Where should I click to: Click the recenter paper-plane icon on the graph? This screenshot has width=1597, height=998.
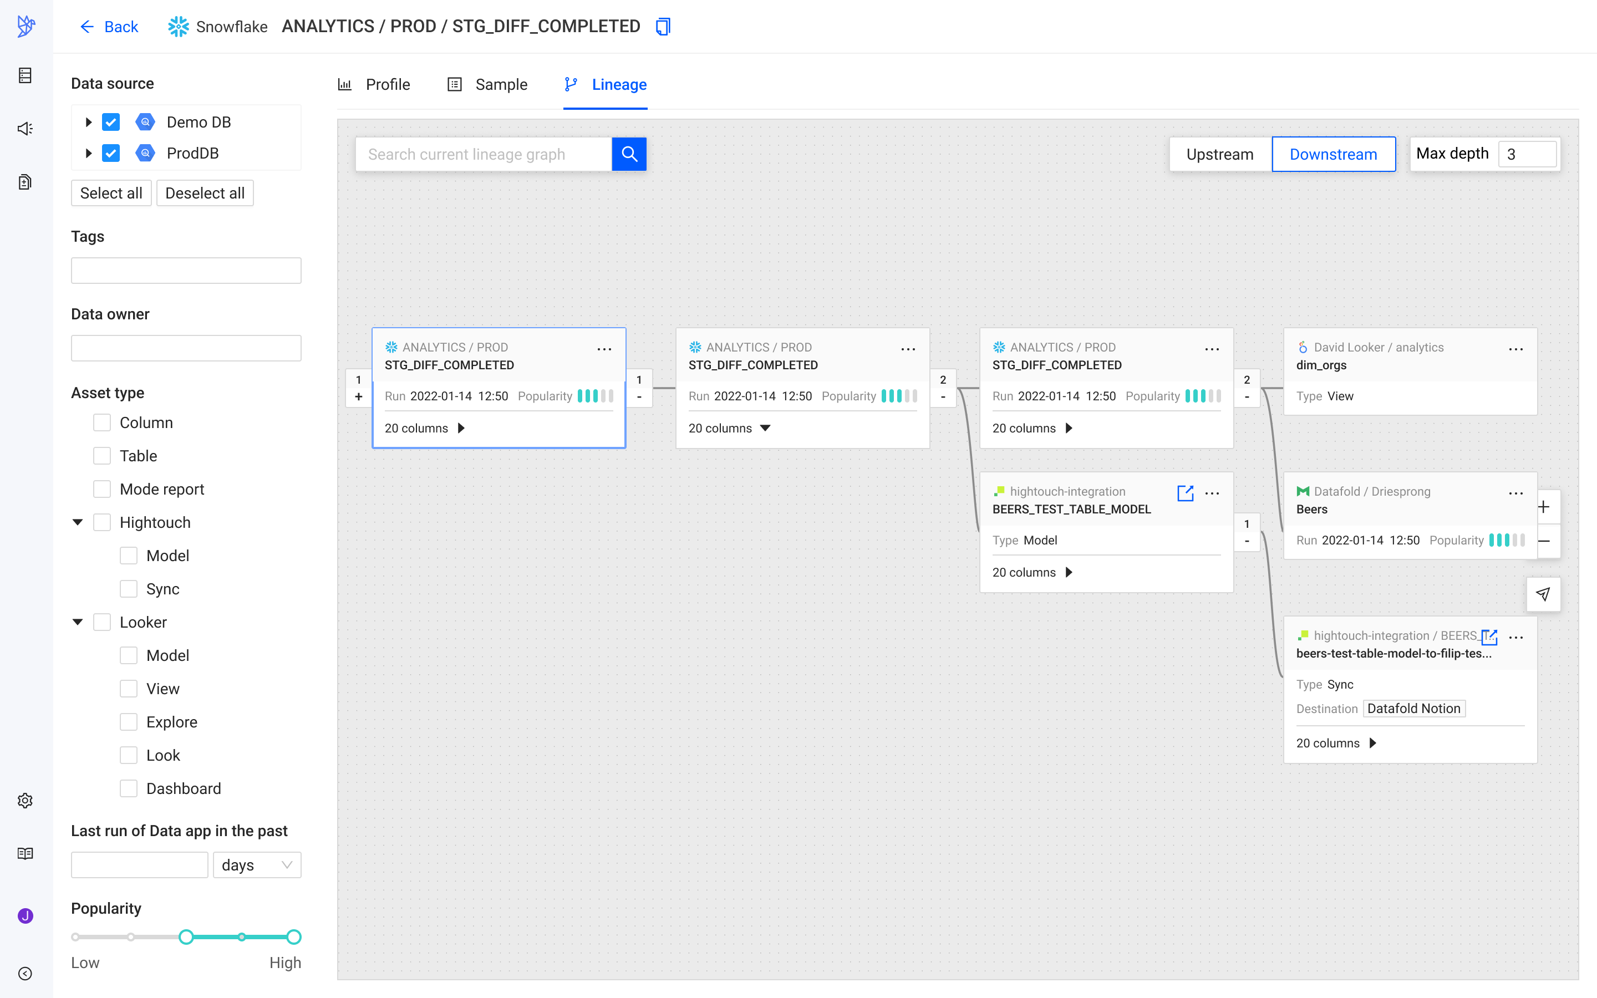[1543, 593]
